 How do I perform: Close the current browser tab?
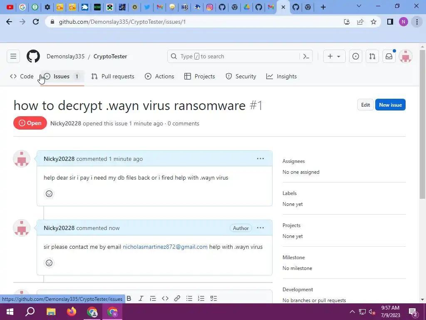(283, 7)
